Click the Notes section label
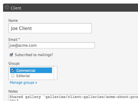 13,91
